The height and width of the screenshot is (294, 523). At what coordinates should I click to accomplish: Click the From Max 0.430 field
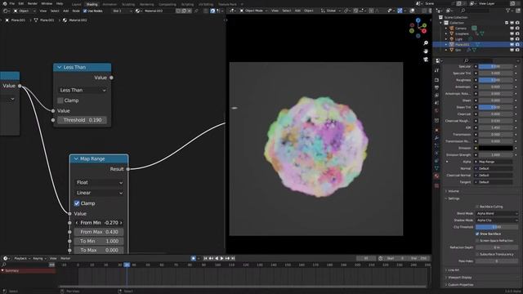[x=99, y=232]
